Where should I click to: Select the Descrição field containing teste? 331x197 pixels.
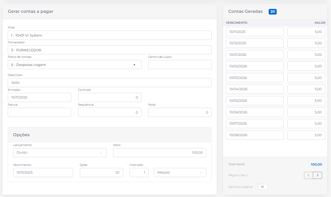pos(110,82)
